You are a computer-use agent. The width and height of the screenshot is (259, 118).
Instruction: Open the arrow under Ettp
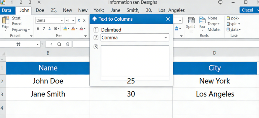pos(5,30)
